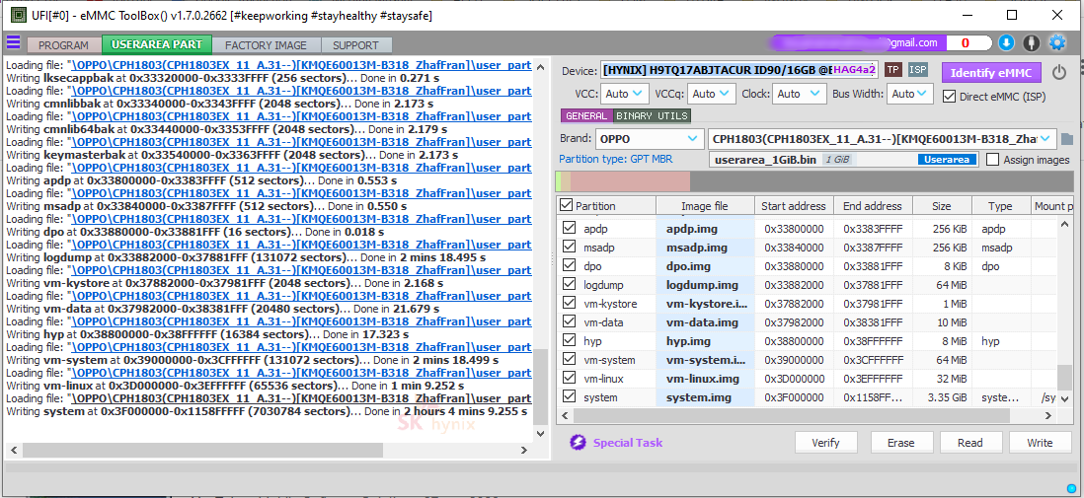Click the browse folder icon beside model dropdown
1084x498 pixels.
(x=1066, y=139)
